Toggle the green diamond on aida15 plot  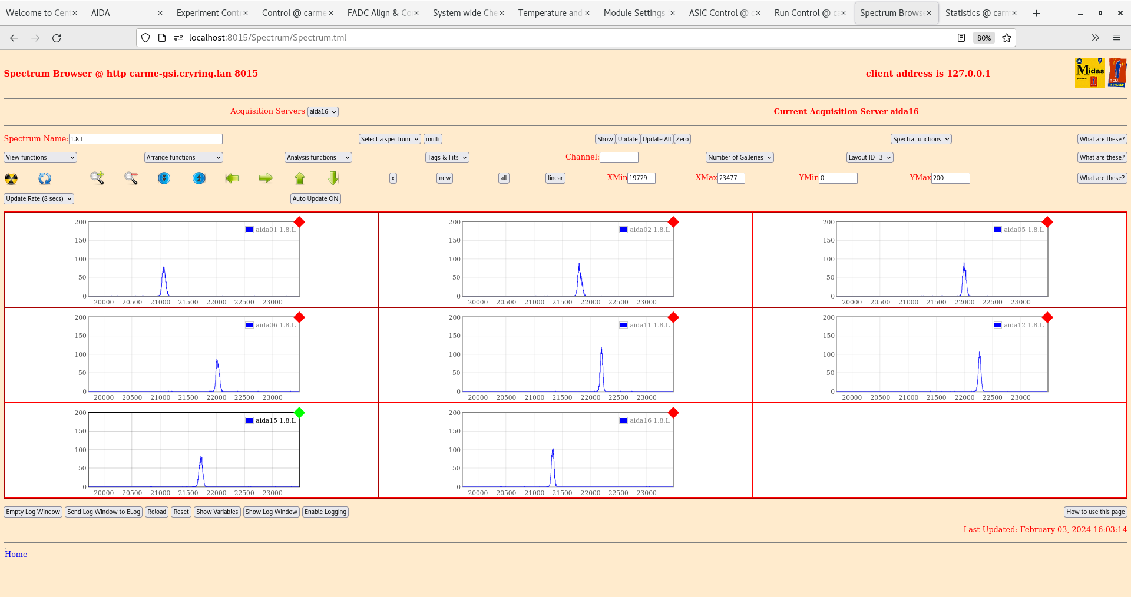pos(299,413)
